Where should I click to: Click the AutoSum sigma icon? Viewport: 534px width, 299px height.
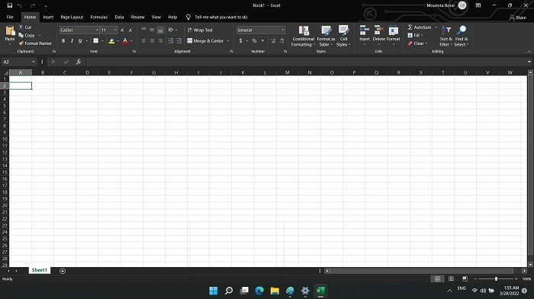pyautogui.click(x=410, y=27)
